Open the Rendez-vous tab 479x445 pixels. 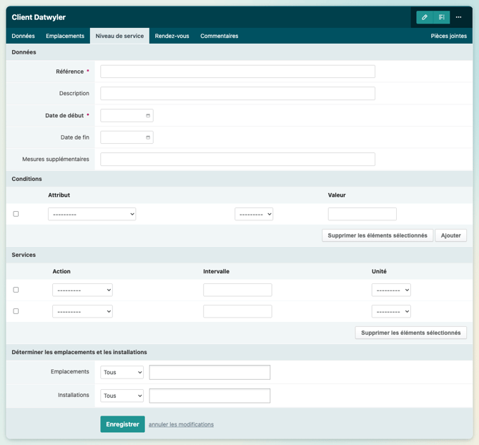[x=172, y=36]
